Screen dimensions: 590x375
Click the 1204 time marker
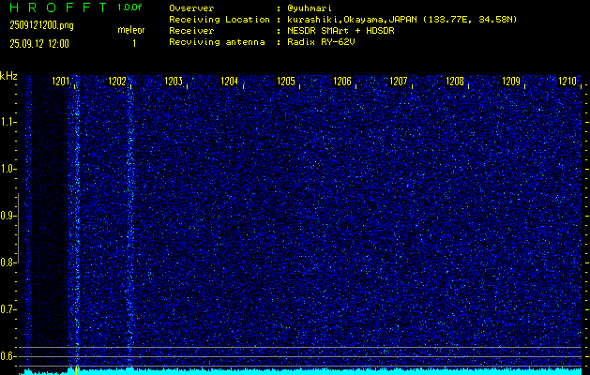230,81
